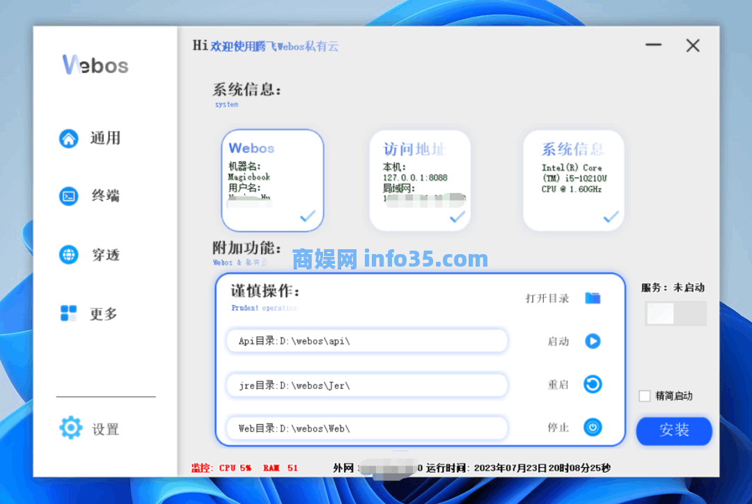
Task: Click the 谨慎操作 heading
Action: point(266,290)
